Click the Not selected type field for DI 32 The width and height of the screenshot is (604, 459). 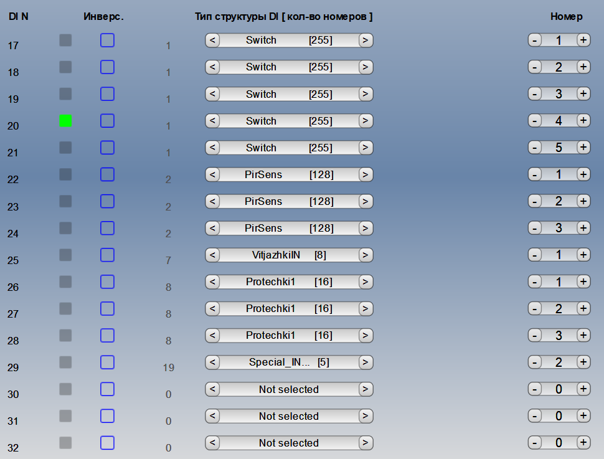tap(289, 443)
